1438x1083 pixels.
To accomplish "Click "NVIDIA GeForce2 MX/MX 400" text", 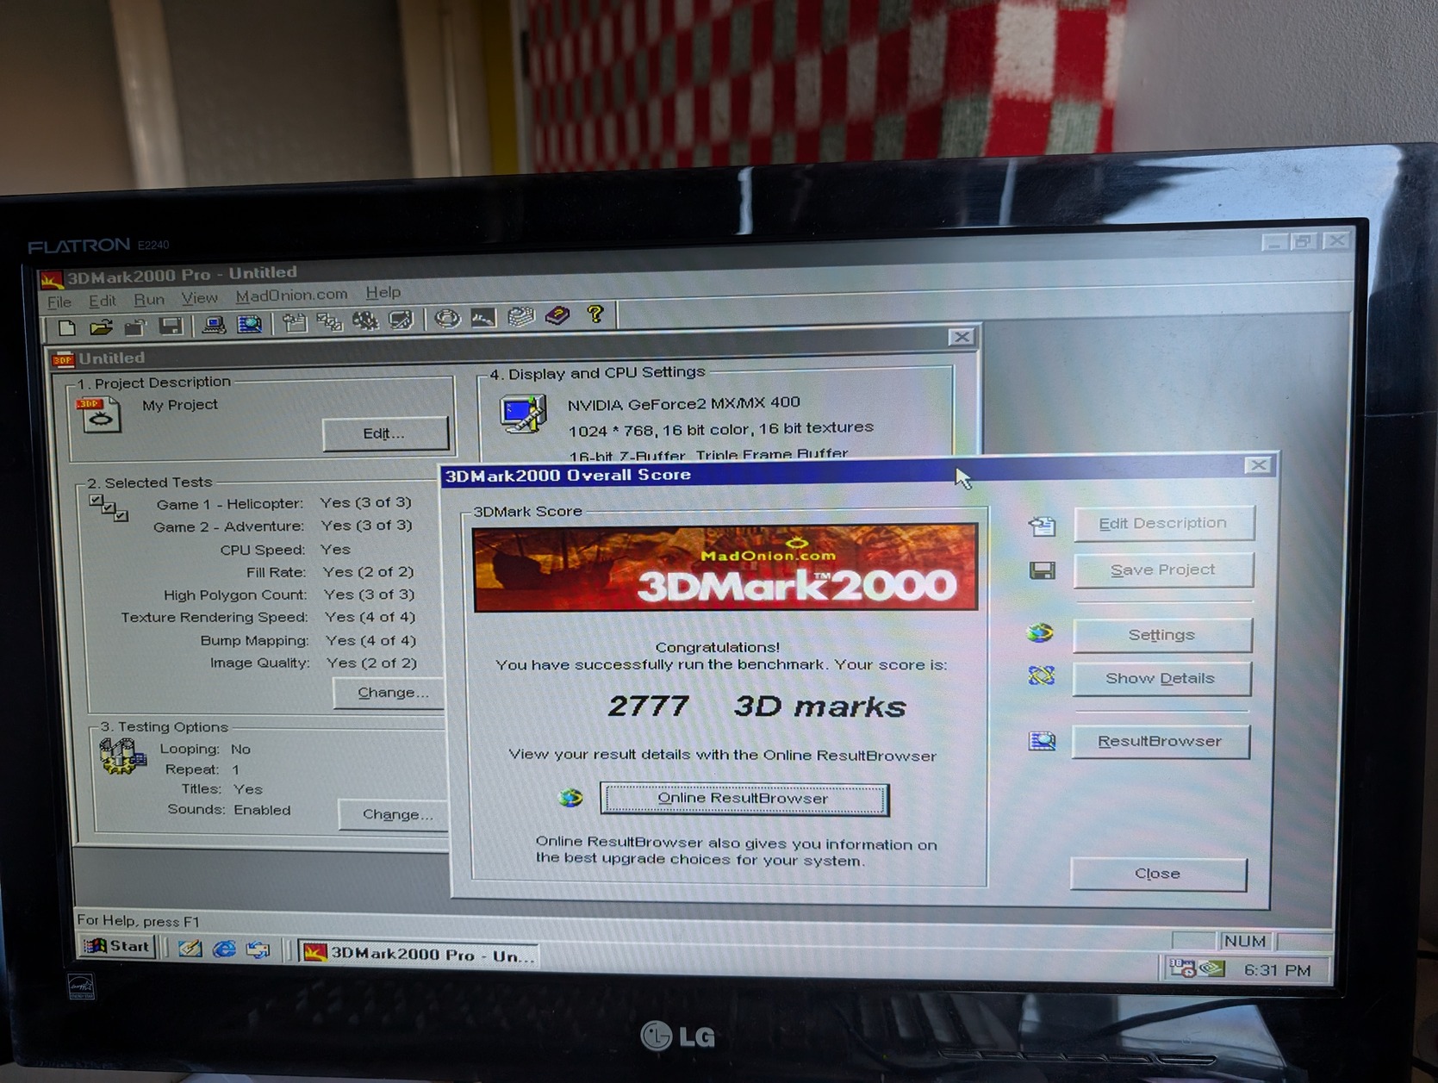I will pos(684,403).
